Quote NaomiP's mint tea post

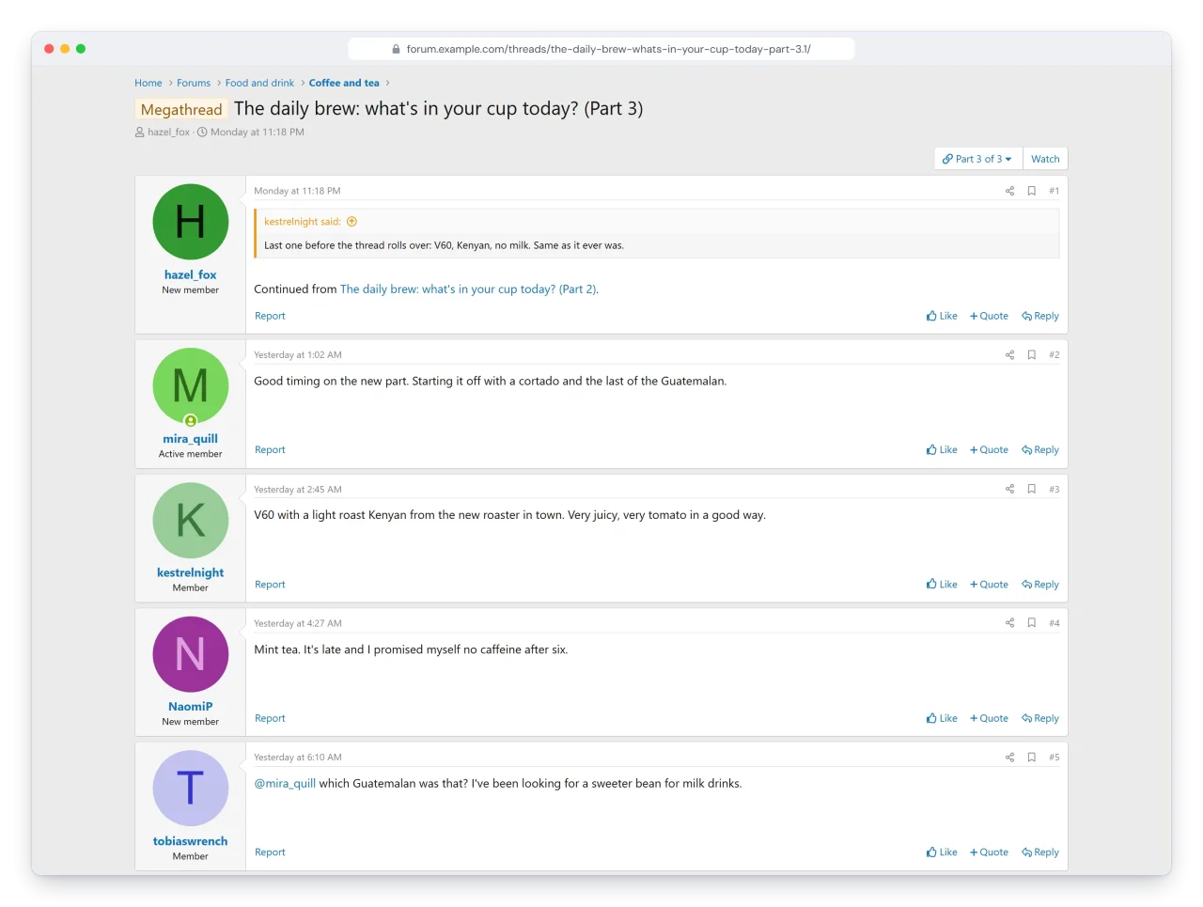[989, 718]
